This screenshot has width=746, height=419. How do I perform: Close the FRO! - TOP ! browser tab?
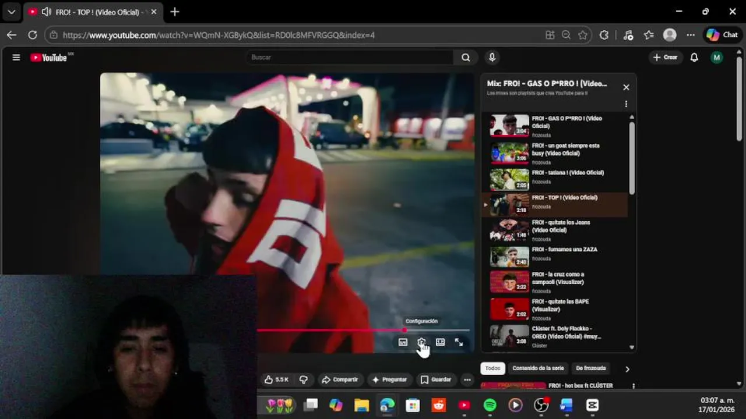click(x=154, y=12)
